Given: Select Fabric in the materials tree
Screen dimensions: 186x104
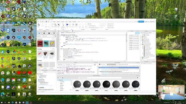Looking at the screenshot, I should coord(62,83).
